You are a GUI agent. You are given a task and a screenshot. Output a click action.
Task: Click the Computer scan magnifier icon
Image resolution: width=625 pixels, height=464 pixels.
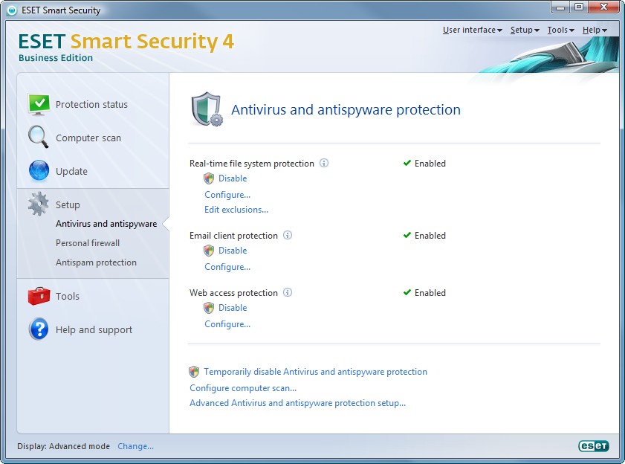(x=38, y=137)
